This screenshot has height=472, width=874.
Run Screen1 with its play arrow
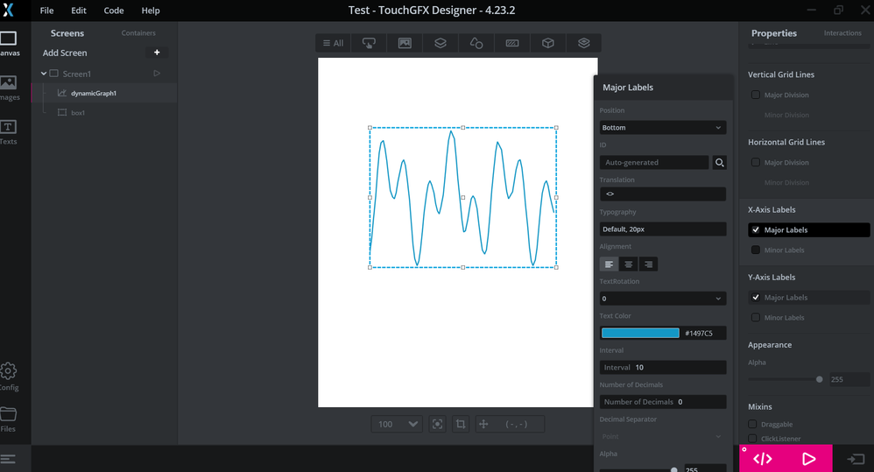coord(157,73)
